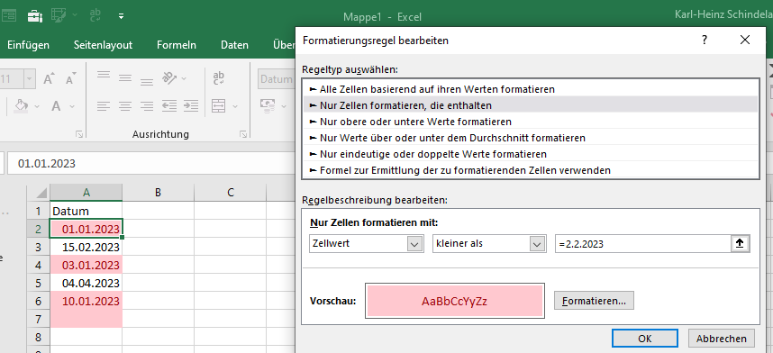
Task: Select rule type Alle Zellen basierend auf ihren Werten
Action: [531, 89]
